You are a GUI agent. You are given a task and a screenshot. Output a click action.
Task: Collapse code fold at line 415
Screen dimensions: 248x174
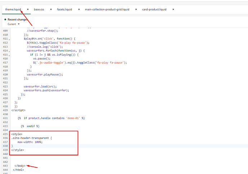[9, 55]
